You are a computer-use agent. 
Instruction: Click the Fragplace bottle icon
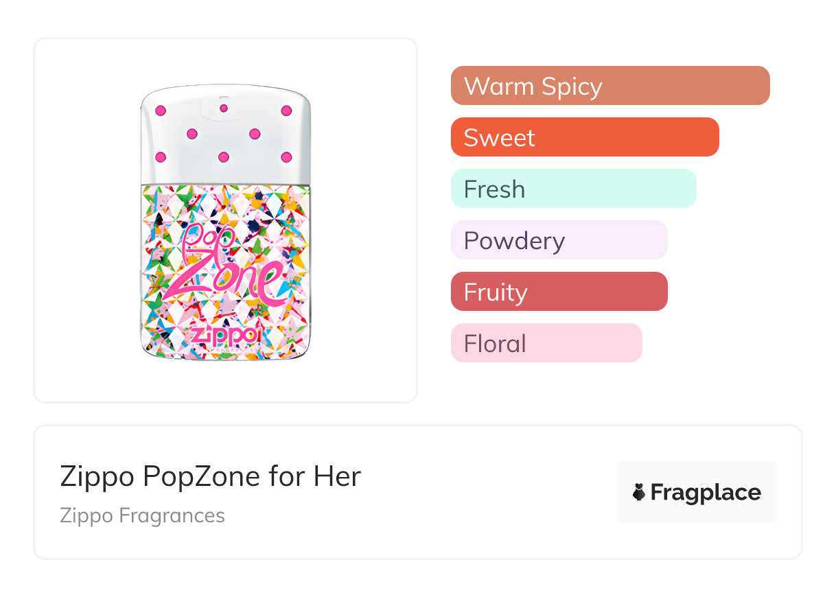[x=639, y=492]
